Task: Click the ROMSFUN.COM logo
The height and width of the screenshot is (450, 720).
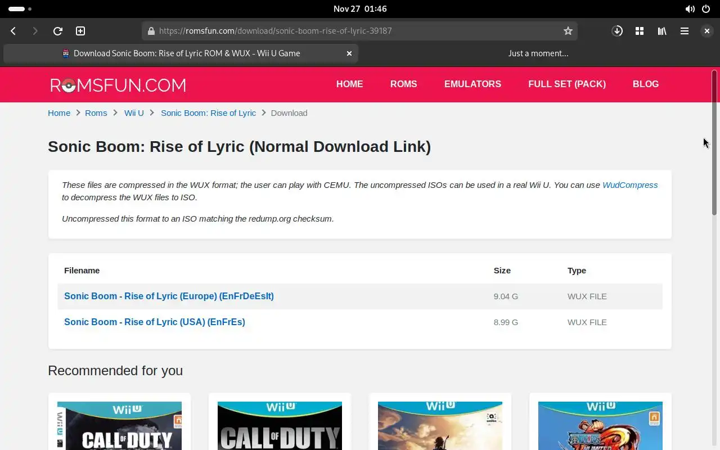Action: pos(118,85)
